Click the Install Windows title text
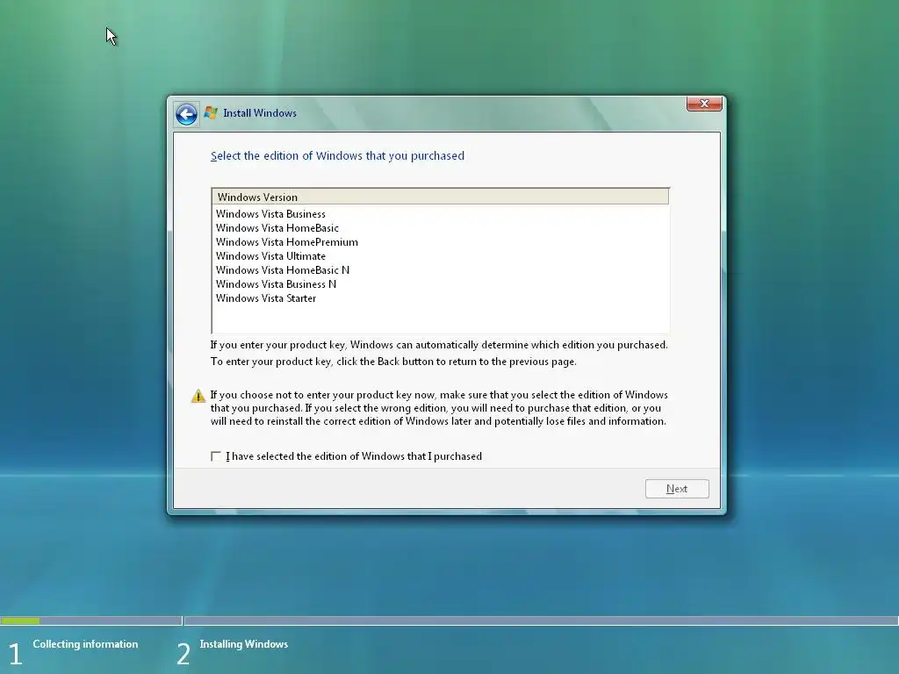The image size is (899, 674). pyautogui.click(x=260, y=113)
